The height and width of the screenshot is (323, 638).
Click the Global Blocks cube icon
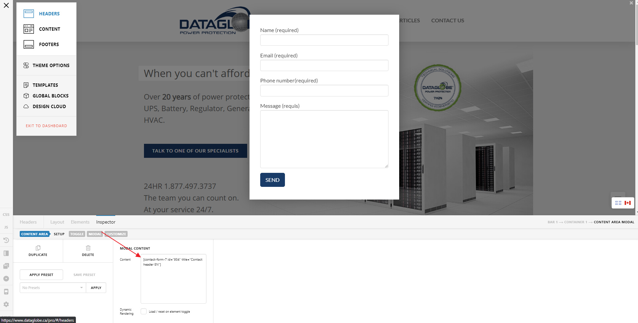(x=26, y=96)
